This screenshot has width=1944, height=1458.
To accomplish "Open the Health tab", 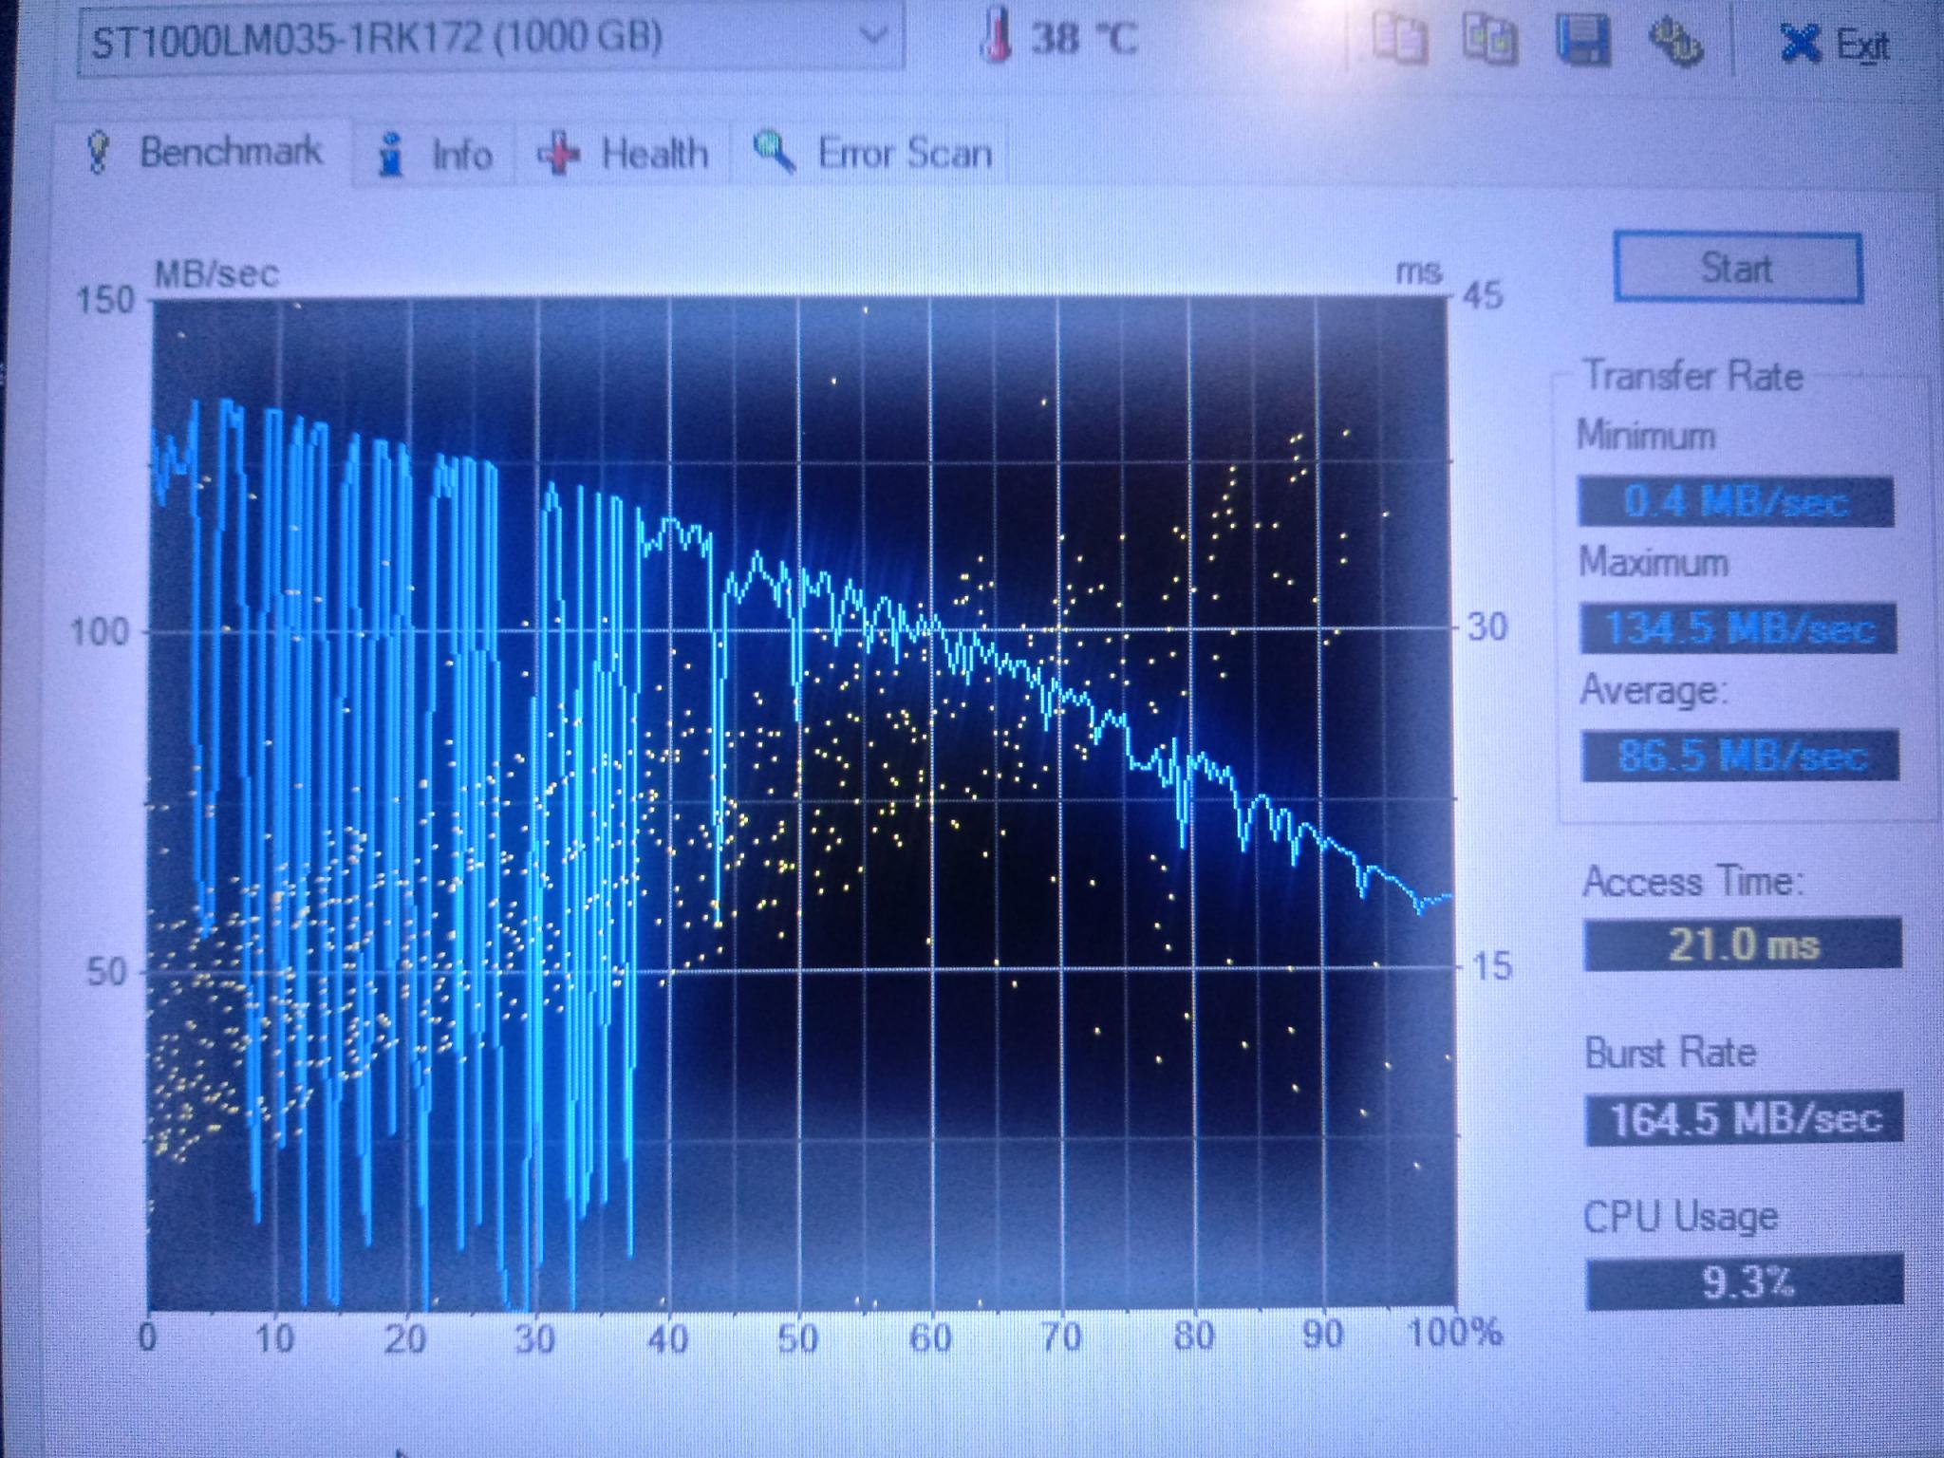I will 623,154.
